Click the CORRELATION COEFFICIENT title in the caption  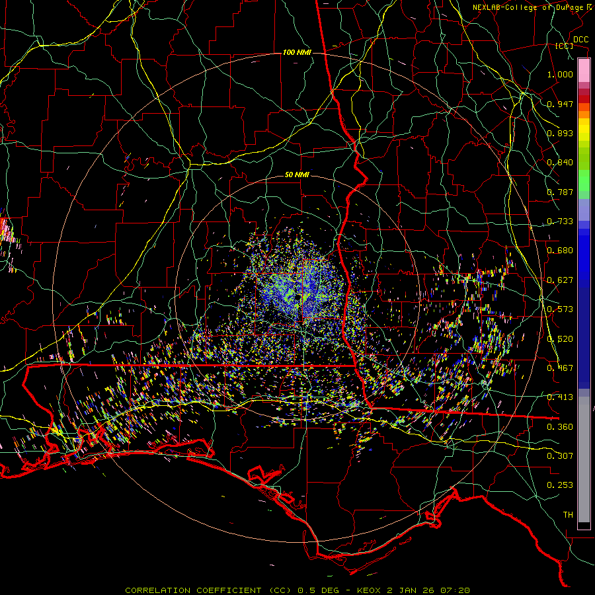point(193,590)
